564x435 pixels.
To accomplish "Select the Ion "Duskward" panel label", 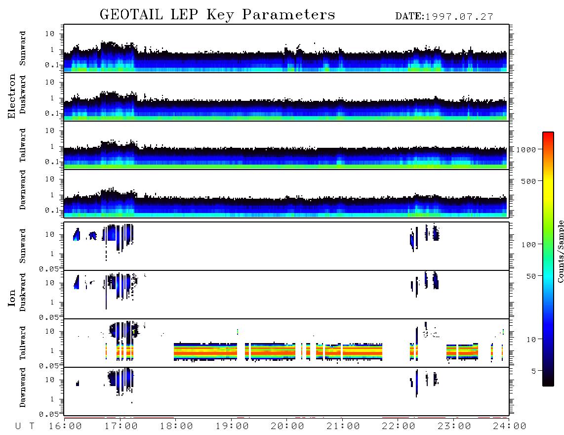I will (22, 293).
